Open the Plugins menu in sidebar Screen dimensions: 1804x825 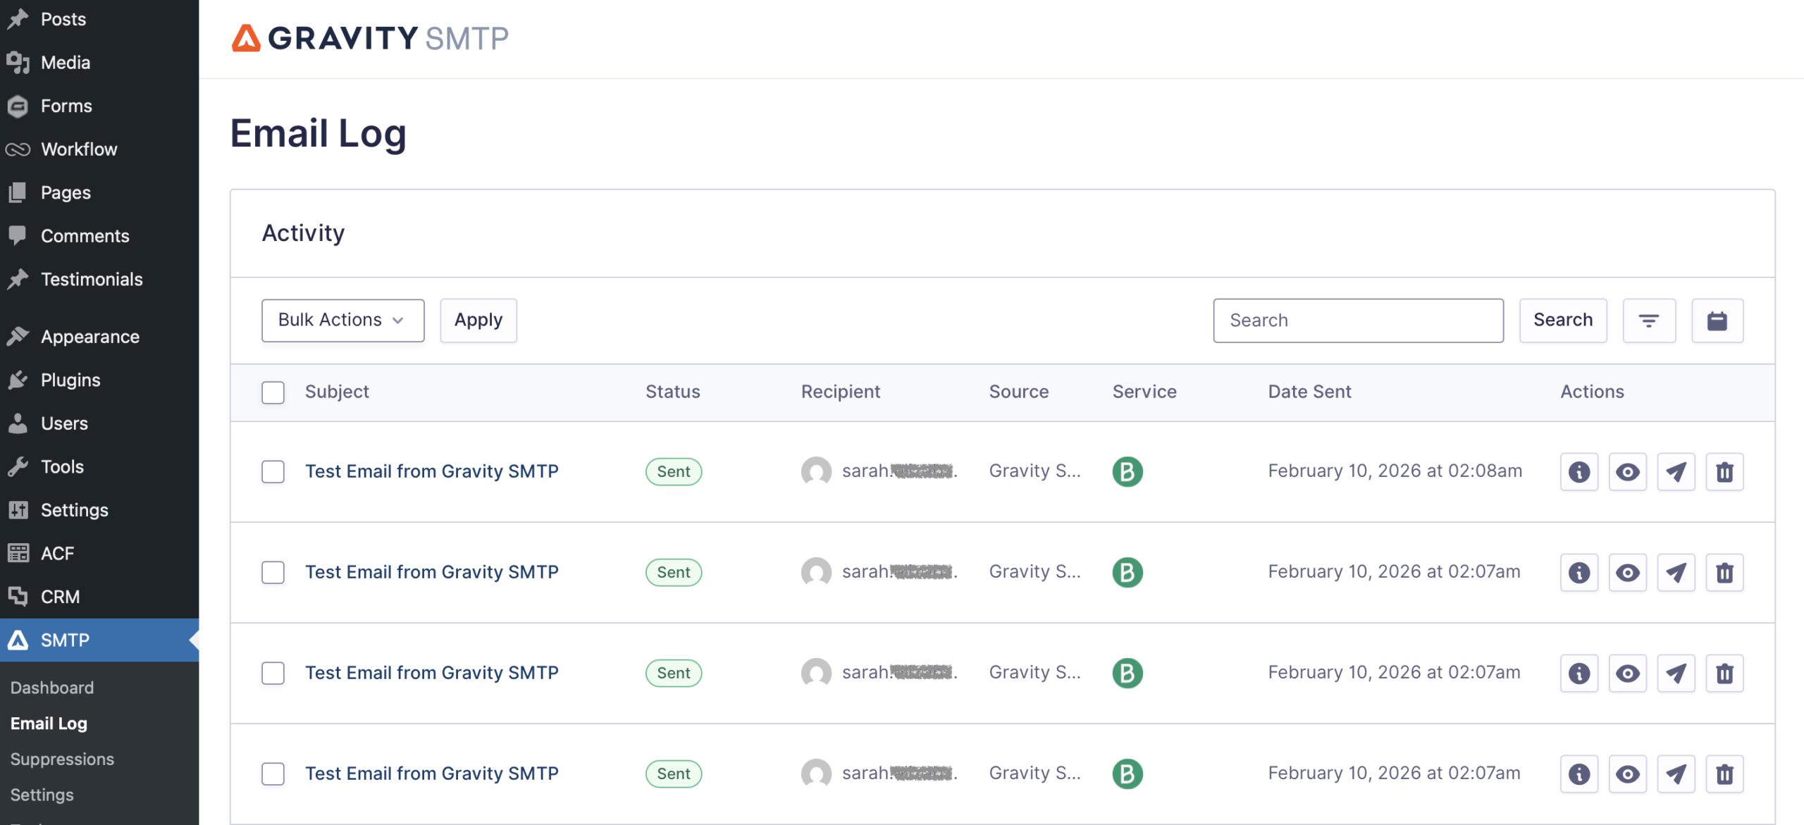(70, 380)
